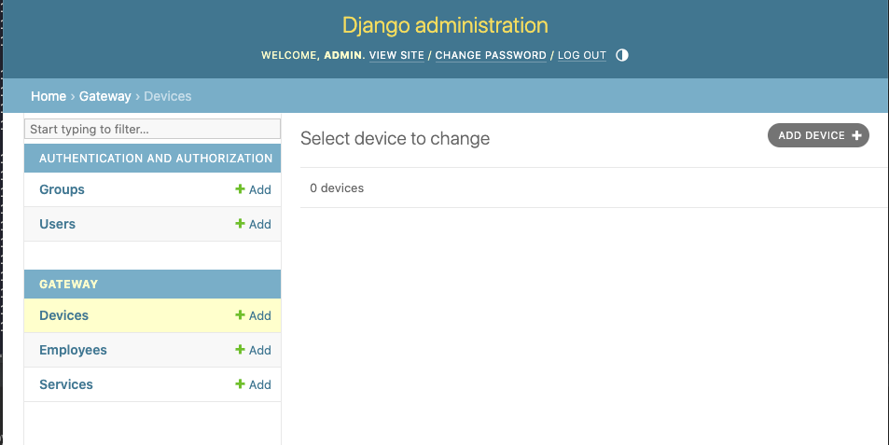This screenshot has height=445, width=889.
Task: Open the Change Password link
Action: (491, 56)
